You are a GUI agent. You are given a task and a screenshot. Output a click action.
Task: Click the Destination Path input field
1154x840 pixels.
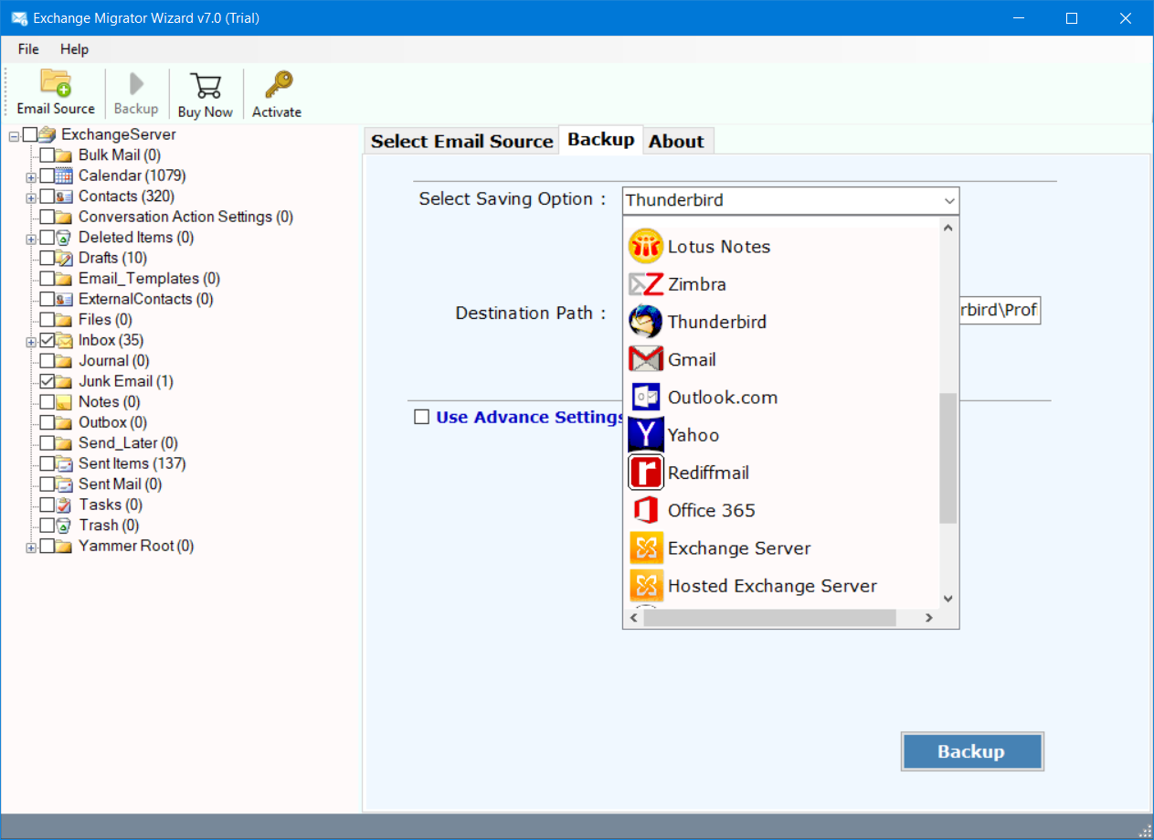(x=1000, y=311)
